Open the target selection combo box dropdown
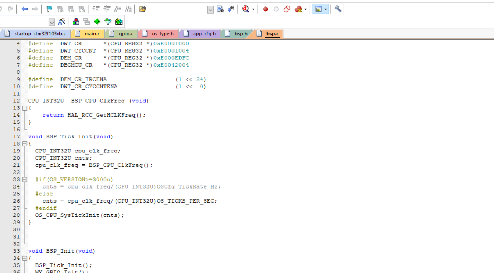494x273 pixels. point(52,22)
